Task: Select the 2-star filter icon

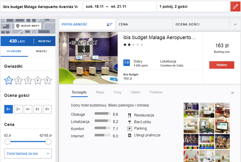Action: pos(18,80)
